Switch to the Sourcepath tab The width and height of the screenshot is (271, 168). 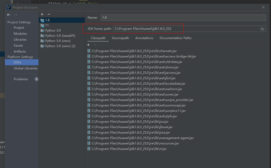pos(120,38)
